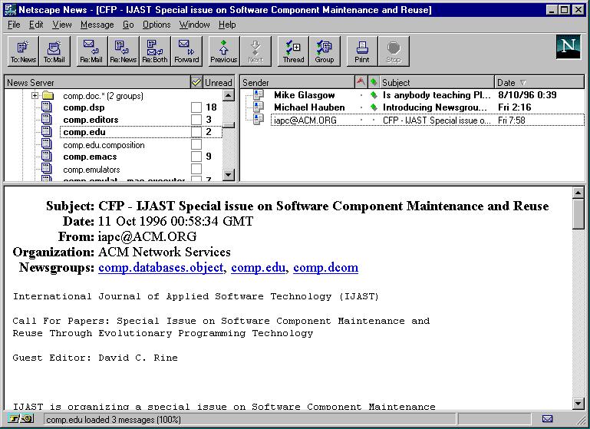Open the Window menu
Image resolution: width=590 pixels, height=429 pixels.
coord(195,25)
